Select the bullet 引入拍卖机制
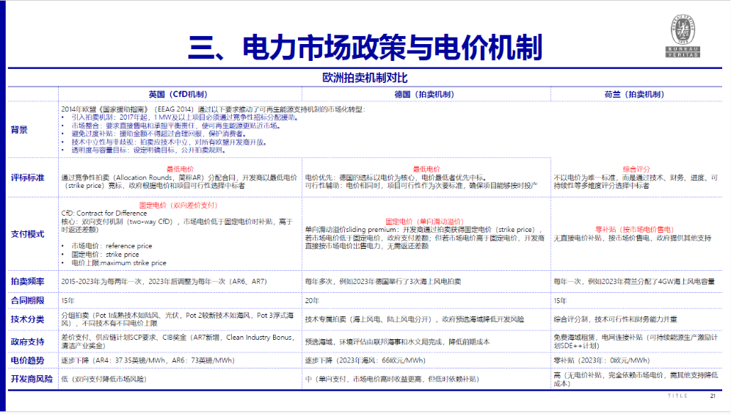The height and width of the screenshot is (414, 731). (185, 117)
